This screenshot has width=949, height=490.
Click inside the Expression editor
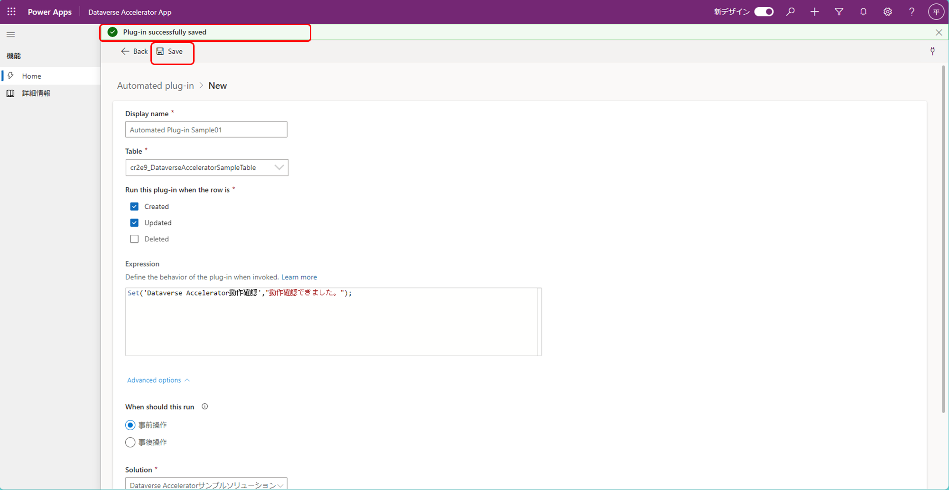point(333,322)
